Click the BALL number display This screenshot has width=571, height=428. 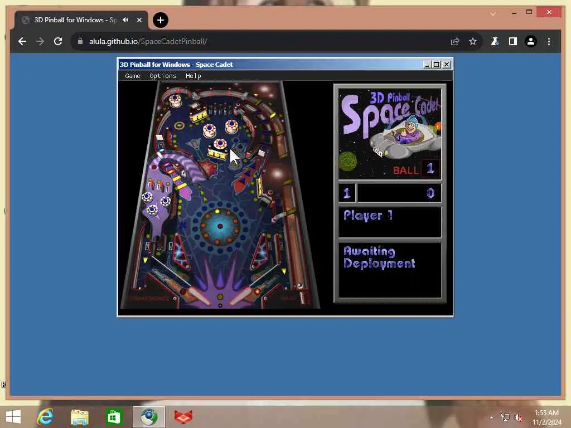pos(430,168)
